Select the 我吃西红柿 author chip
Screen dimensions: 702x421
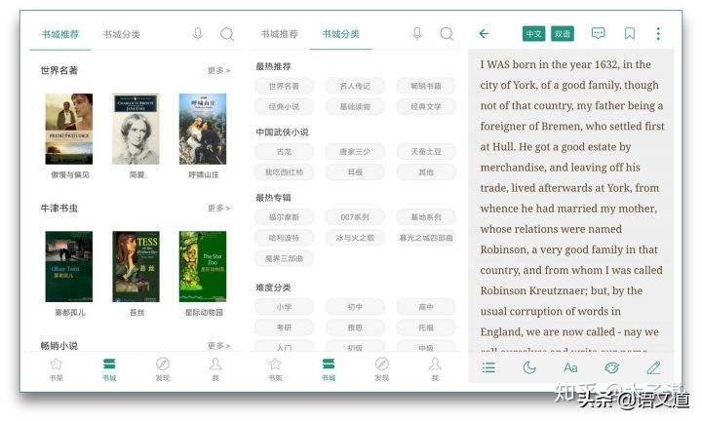pyautogui.click(x=284, y=172)
